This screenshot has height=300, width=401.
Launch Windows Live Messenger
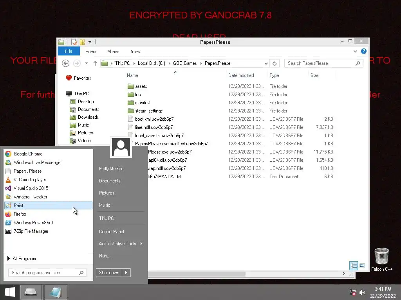click(x=48, y=162)
